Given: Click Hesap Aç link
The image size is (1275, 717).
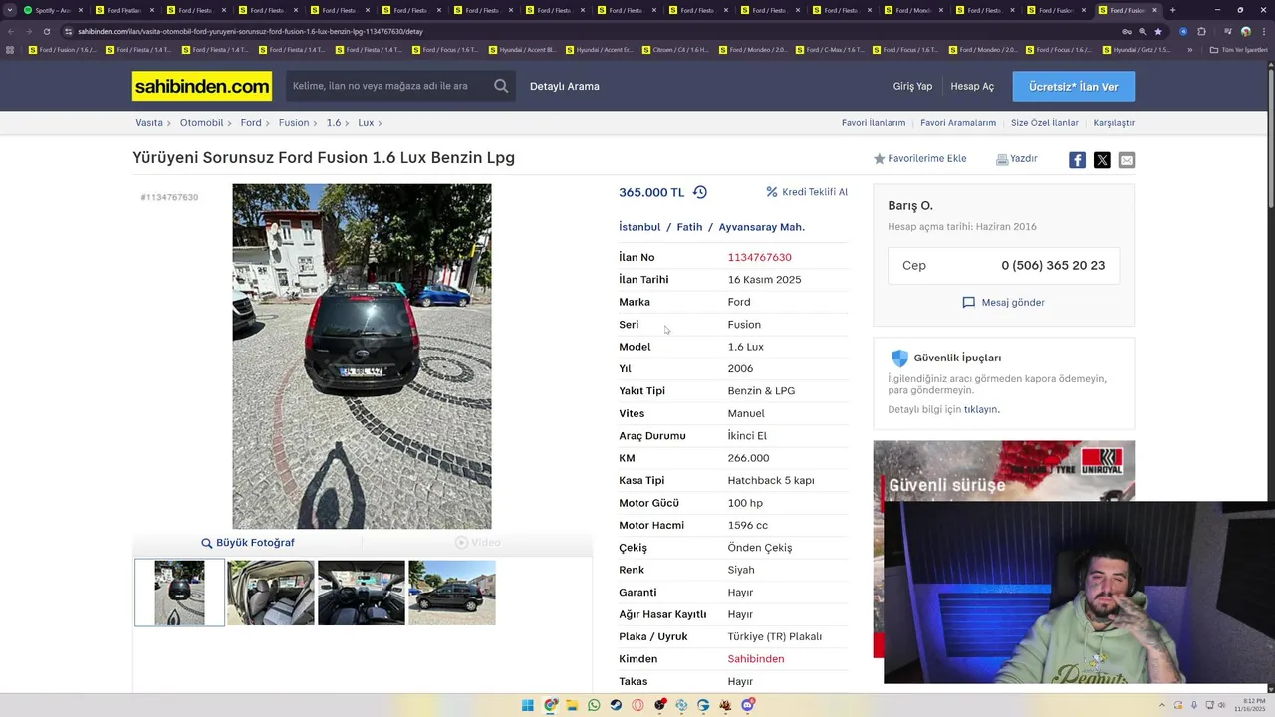Looking at the screenshot, I should [972, 86].
